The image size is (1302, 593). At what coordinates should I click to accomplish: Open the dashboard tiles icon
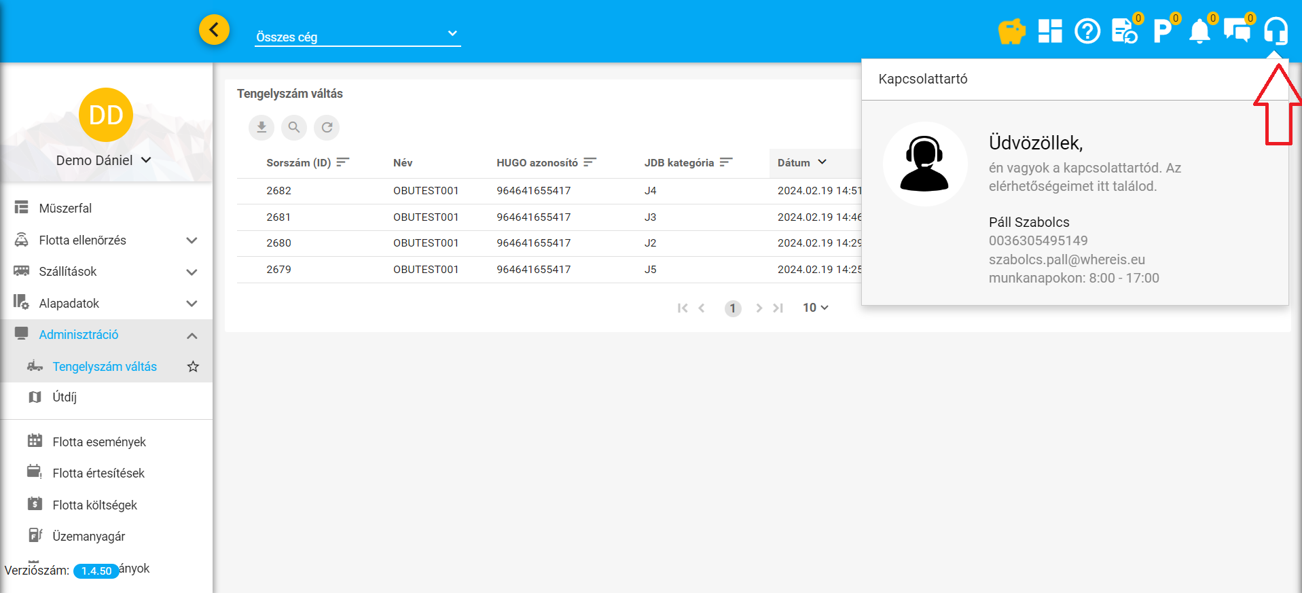(x=1049, y=31)
